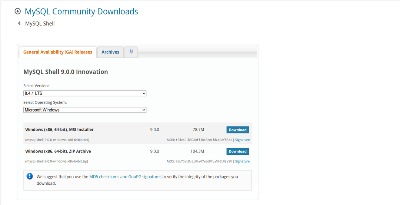The height and width of the screenshot is (205, 400).
Task: Follow the MD5 checksums and GnuPG signatures link
Action: pyautogui.click(x=125, y=177)
